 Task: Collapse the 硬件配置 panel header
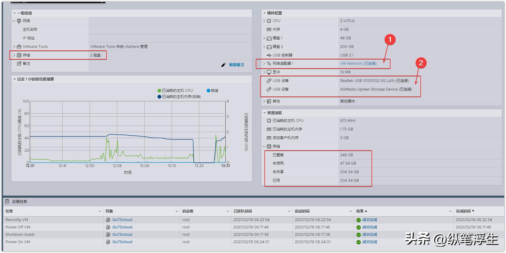(x=264, y=13)
